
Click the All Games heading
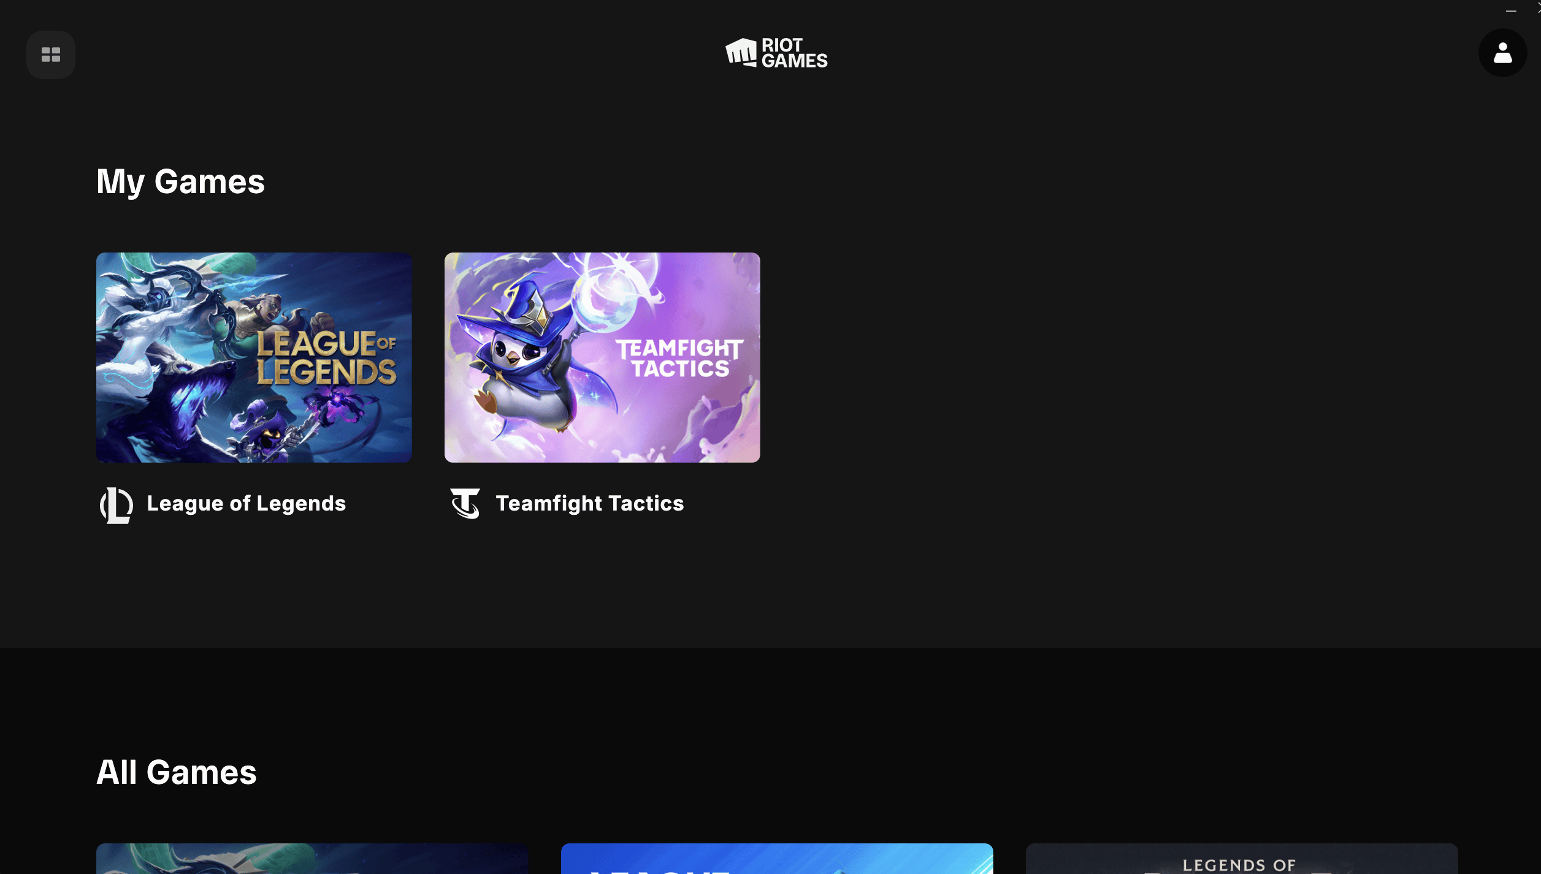(177, 772)
